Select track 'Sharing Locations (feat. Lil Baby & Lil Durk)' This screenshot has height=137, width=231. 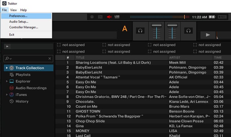pyautogui.click(x=113, y=63)
